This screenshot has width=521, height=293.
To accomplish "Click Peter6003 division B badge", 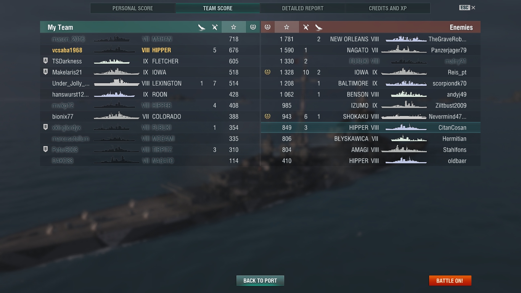I will [46, 150].
